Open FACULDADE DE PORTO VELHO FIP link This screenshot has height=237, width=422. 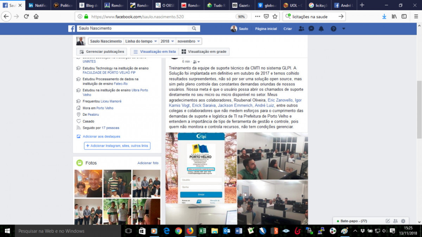click(109, 73)
